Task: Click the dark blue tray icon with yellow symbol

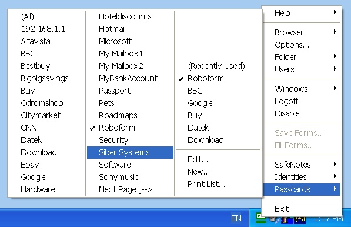Action: [299, 219]
